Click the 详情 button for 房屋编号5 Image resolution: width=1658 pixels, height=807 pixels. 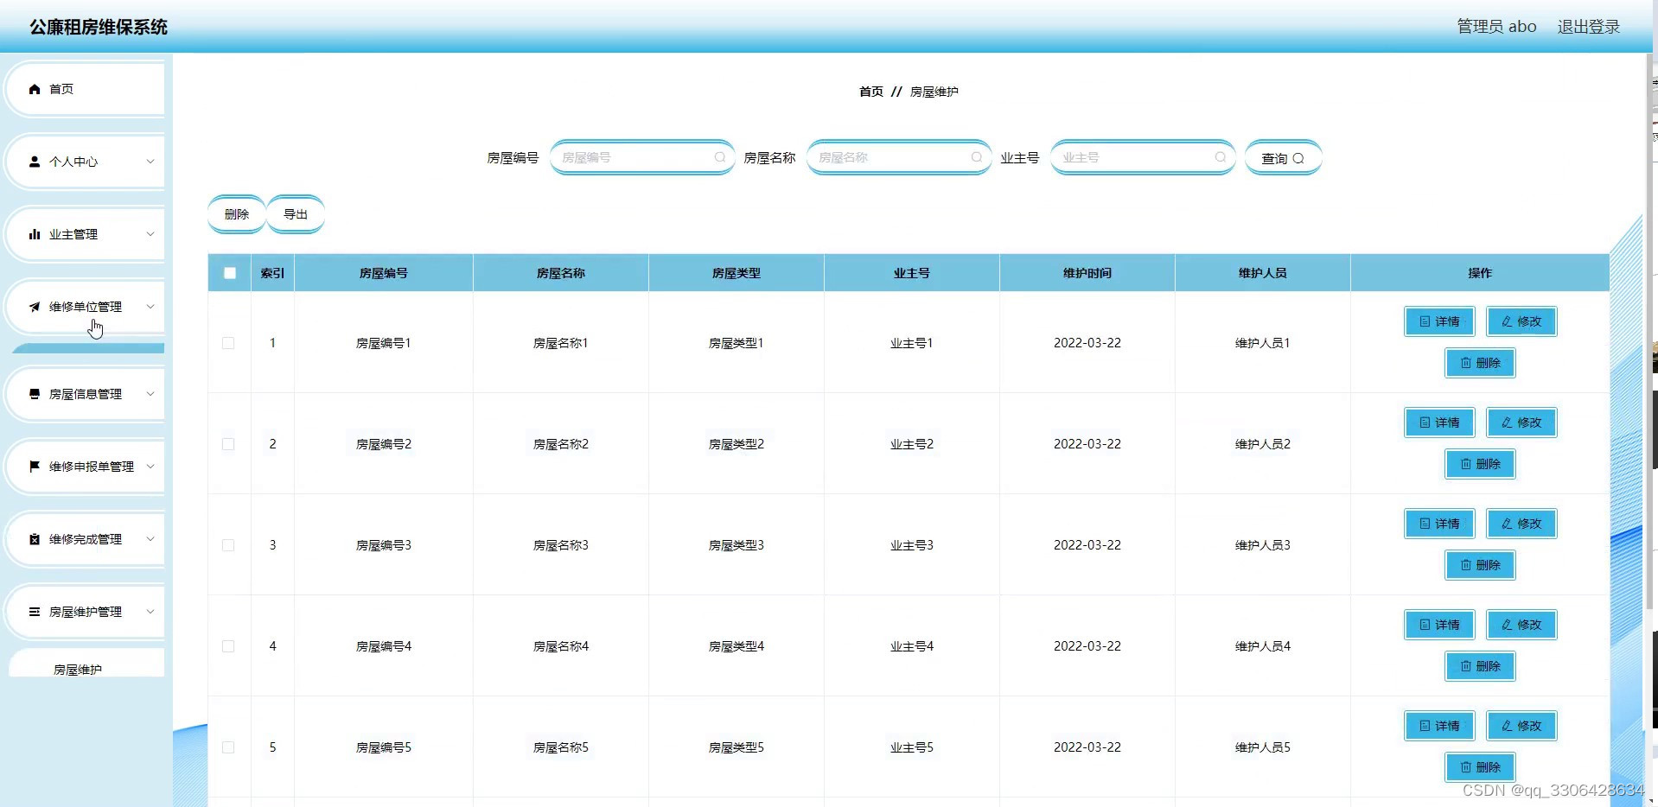coord(1439,726)
